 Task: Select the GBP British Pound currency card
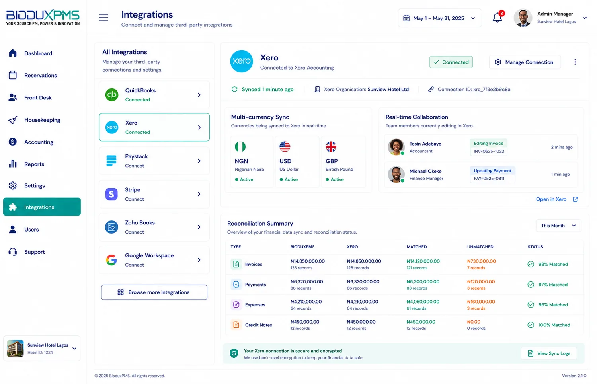(343, 162)
